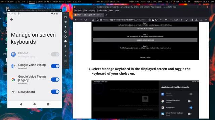Click Firefox page vertical scrollbar
The image size is (215, 120).
pos(209,44)
